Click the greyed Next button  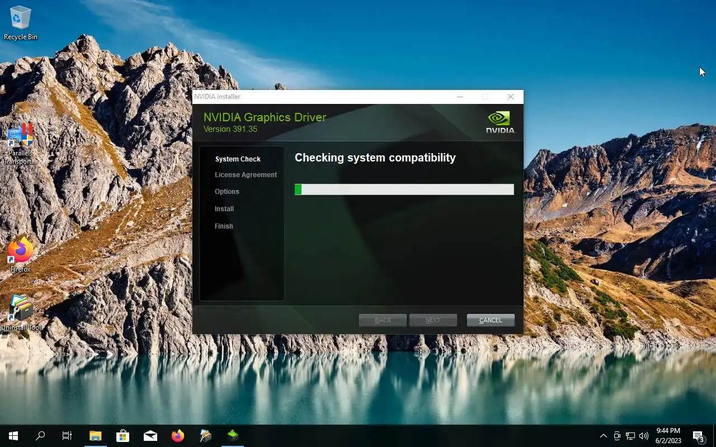433,320
